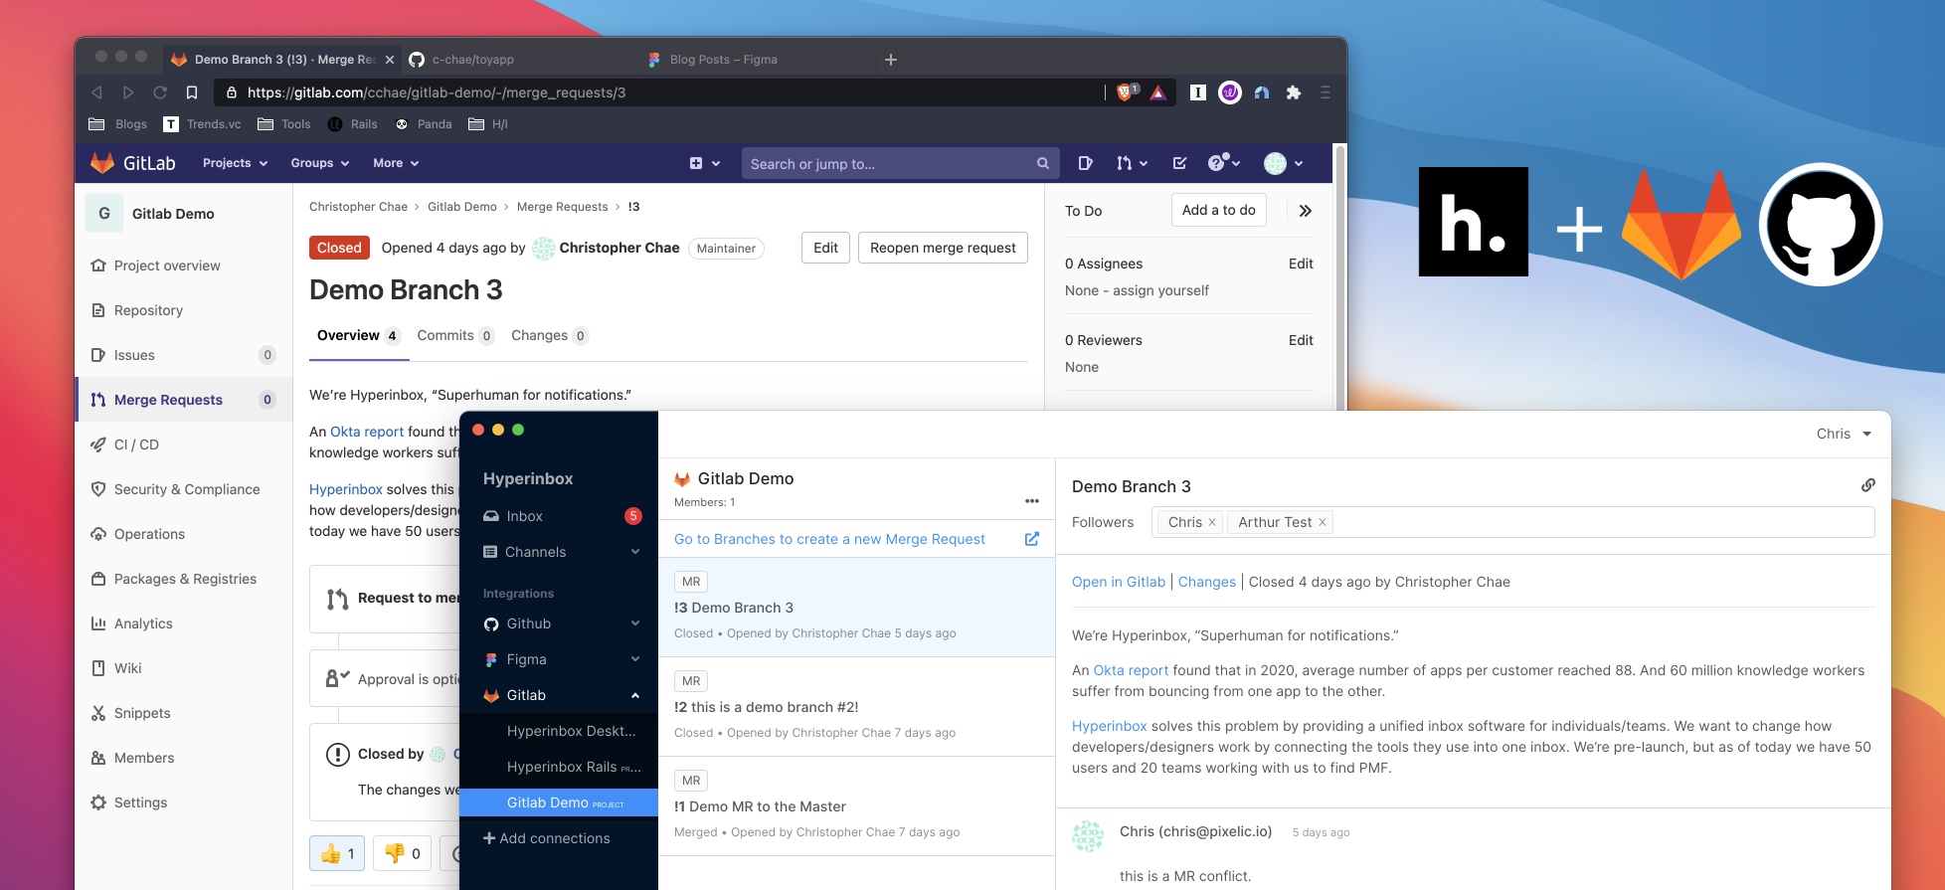Open the external link icon next to Branches
The image size is (1945, 890).
click(x=1031, y=539)
